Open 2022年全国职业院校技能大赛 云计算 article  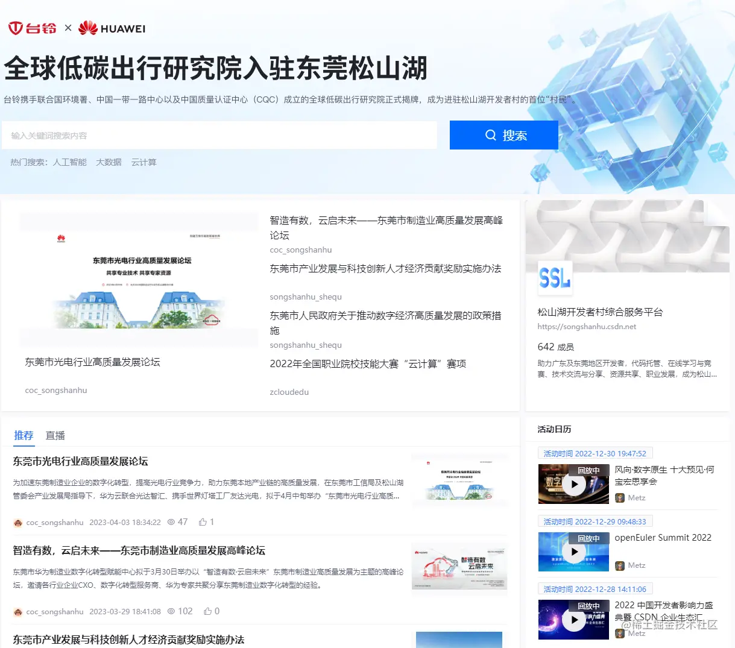click(368, 364)
